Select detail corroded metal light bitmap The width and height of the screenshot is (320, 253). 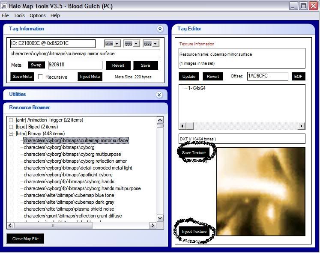[78, 168]
